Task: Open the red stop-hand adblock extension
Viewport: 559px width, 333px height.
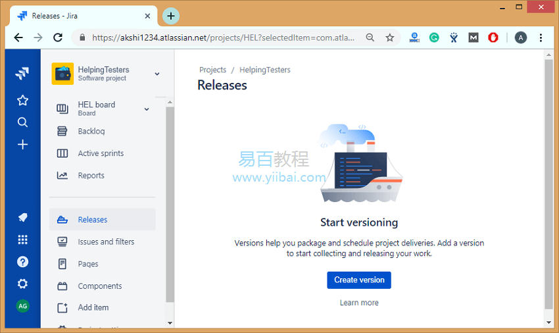Action: click(x=493, y=38)
